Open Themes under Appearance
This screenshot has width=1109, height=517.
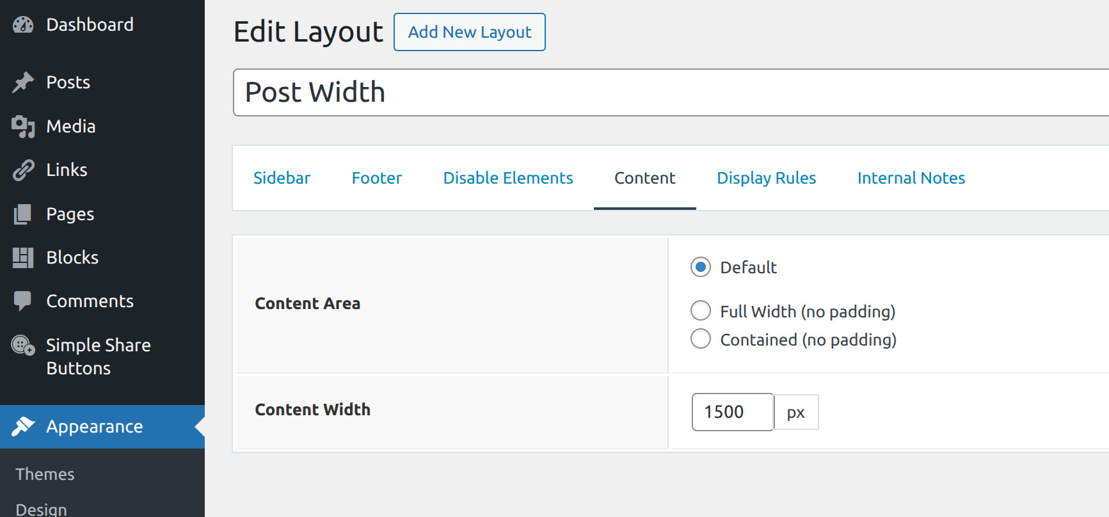click(x=45, y=474)
